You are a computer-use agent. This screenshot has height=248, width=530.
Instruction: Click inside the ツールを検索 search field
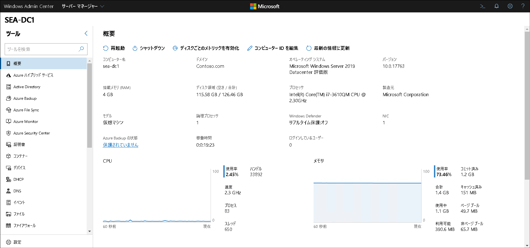click(x=44, y=49)
